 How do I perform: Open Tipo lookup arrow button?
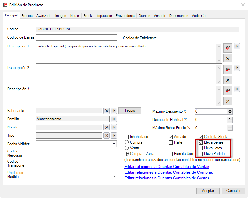(114, 135)
